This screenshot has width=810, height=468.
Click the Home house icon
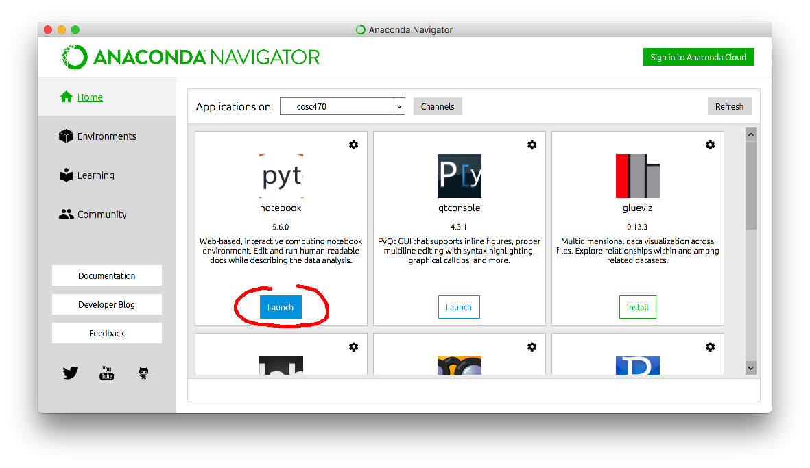pyautogui.click(x=66, y=97)
